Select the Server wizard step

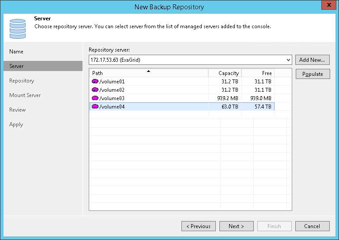tap(43, 66)
